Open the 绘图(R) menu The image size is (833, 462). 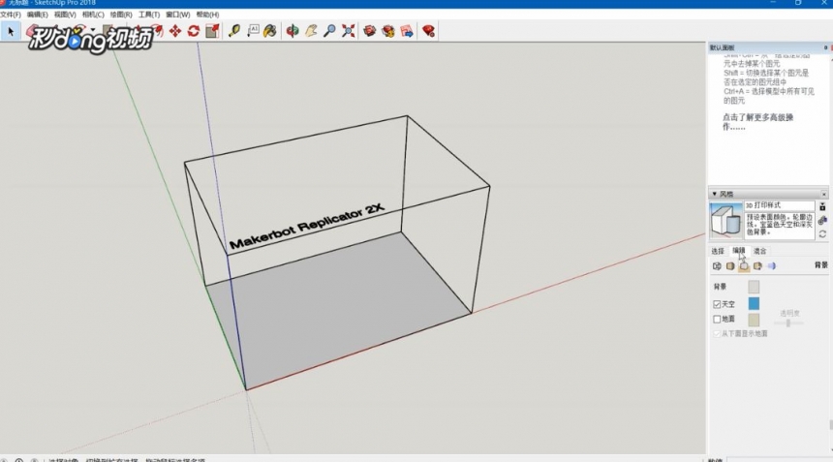(x=121, y=15)
